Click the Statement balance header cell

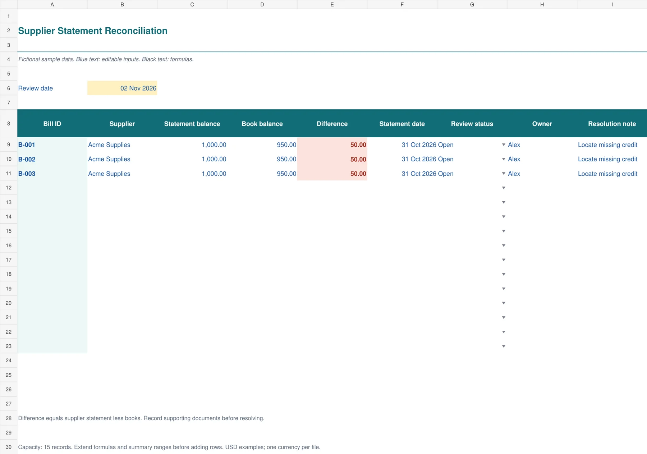coord(192,124)
